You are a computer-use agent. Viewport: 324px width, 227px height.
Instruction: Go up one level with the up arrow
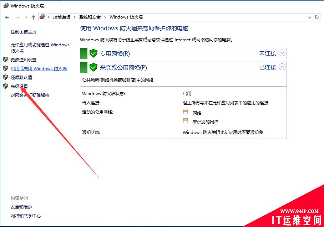[34, 17]
